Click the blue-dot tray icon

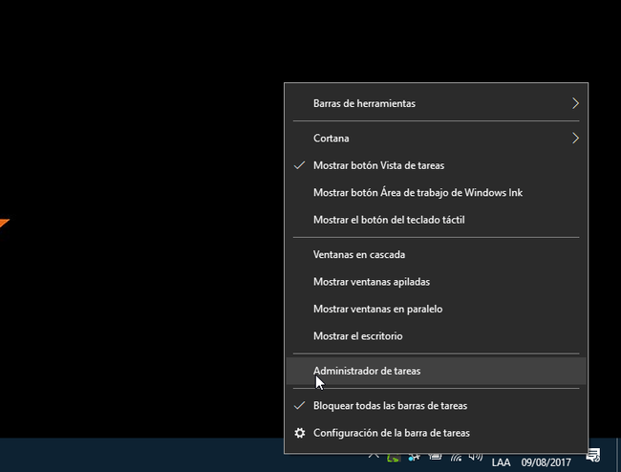pyautogui.click(x=414, y=458)
